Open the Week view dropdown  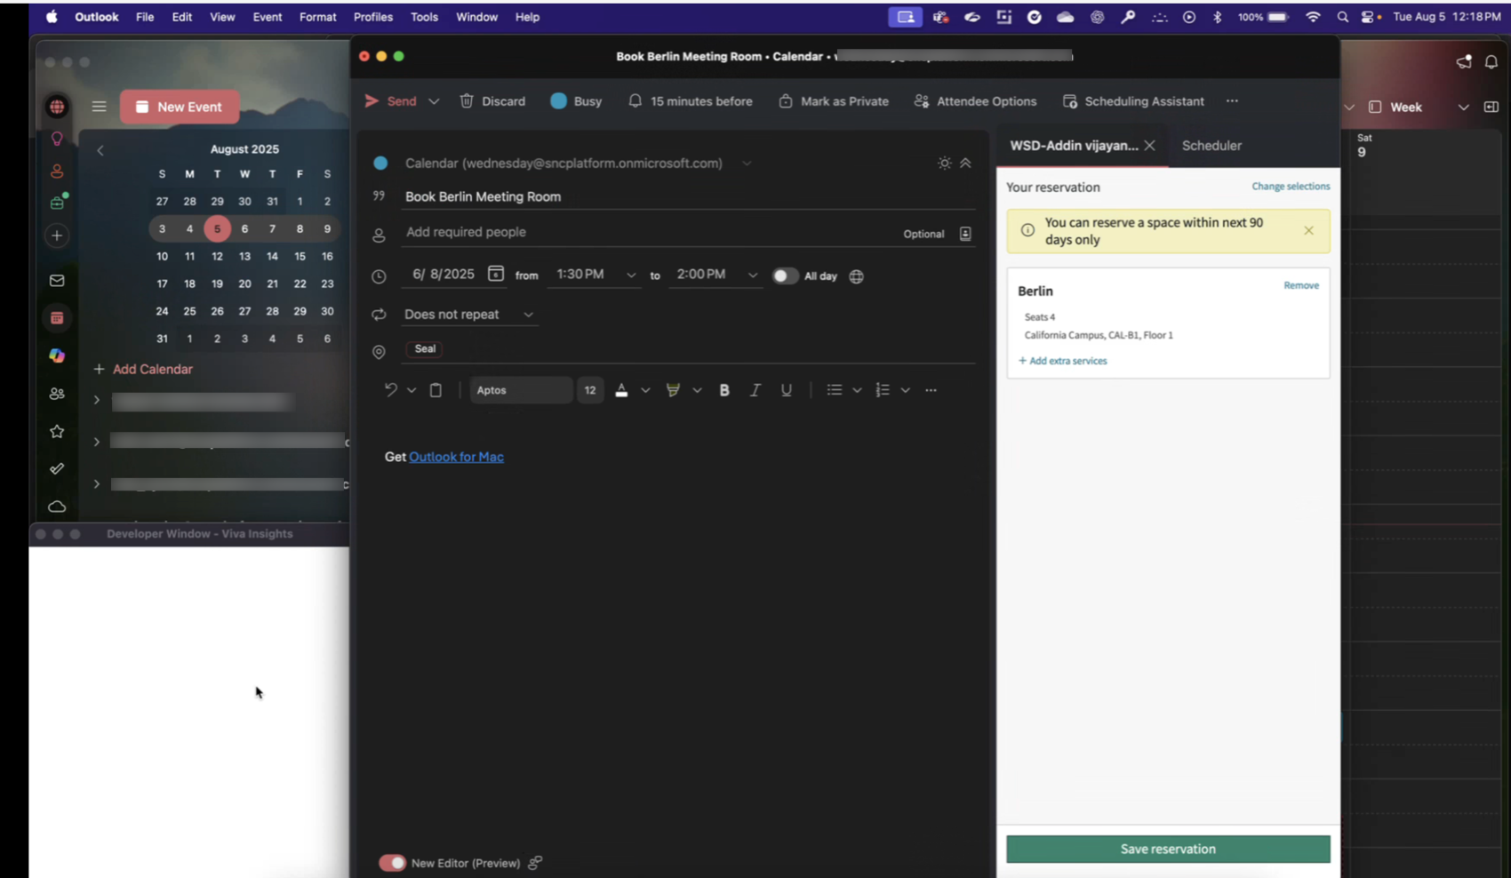[x=1463, y=108]
